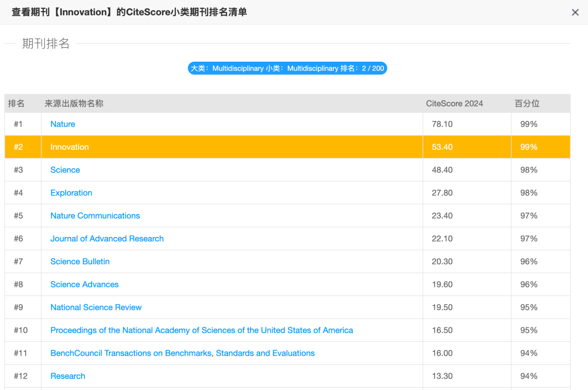This screenshot has width=588, height=390.
Task: Open the National Science Review link
Action: click(96, 307)
